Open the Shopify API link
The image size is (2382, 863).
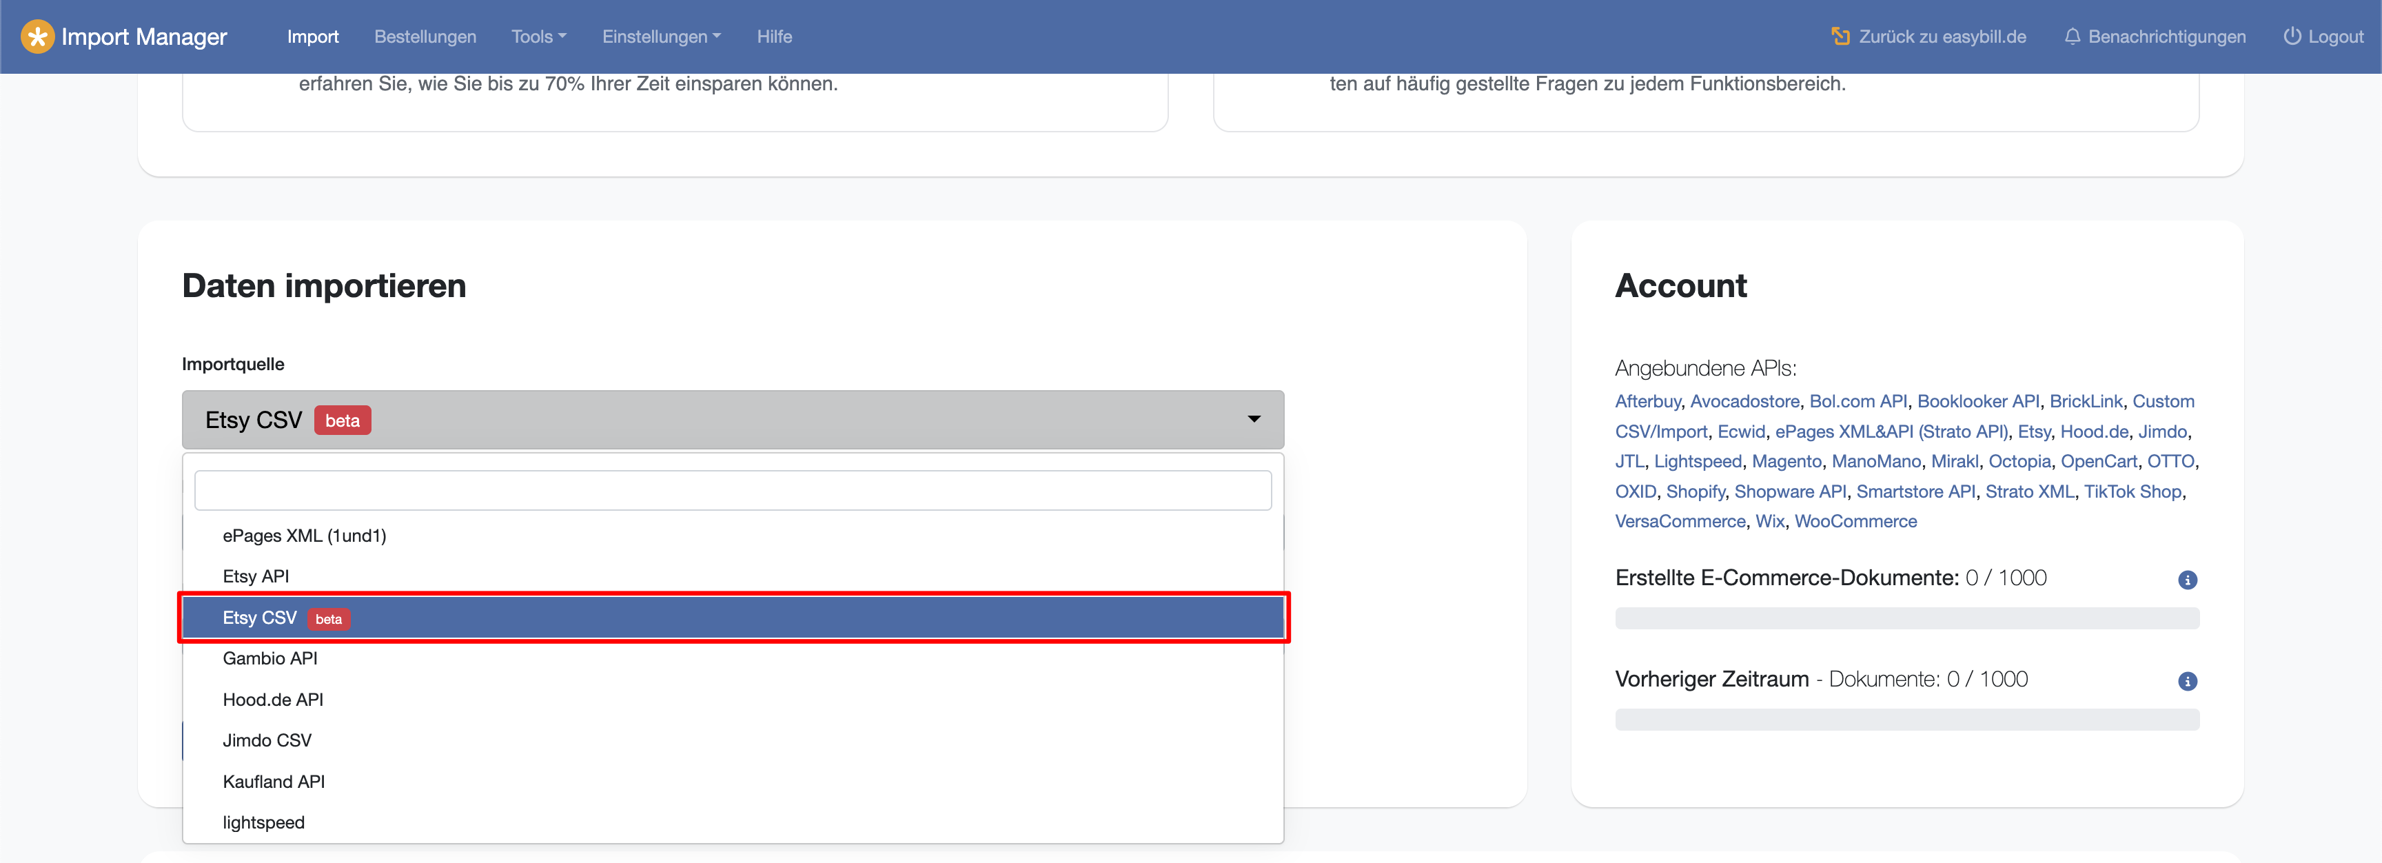[1696, 492]
